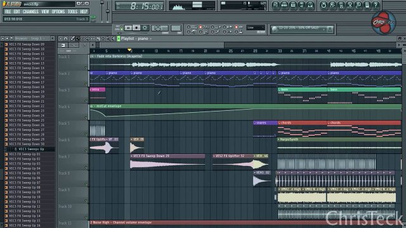Open the OPTIONS menu
406x228 pixels.
coord(58,11)
